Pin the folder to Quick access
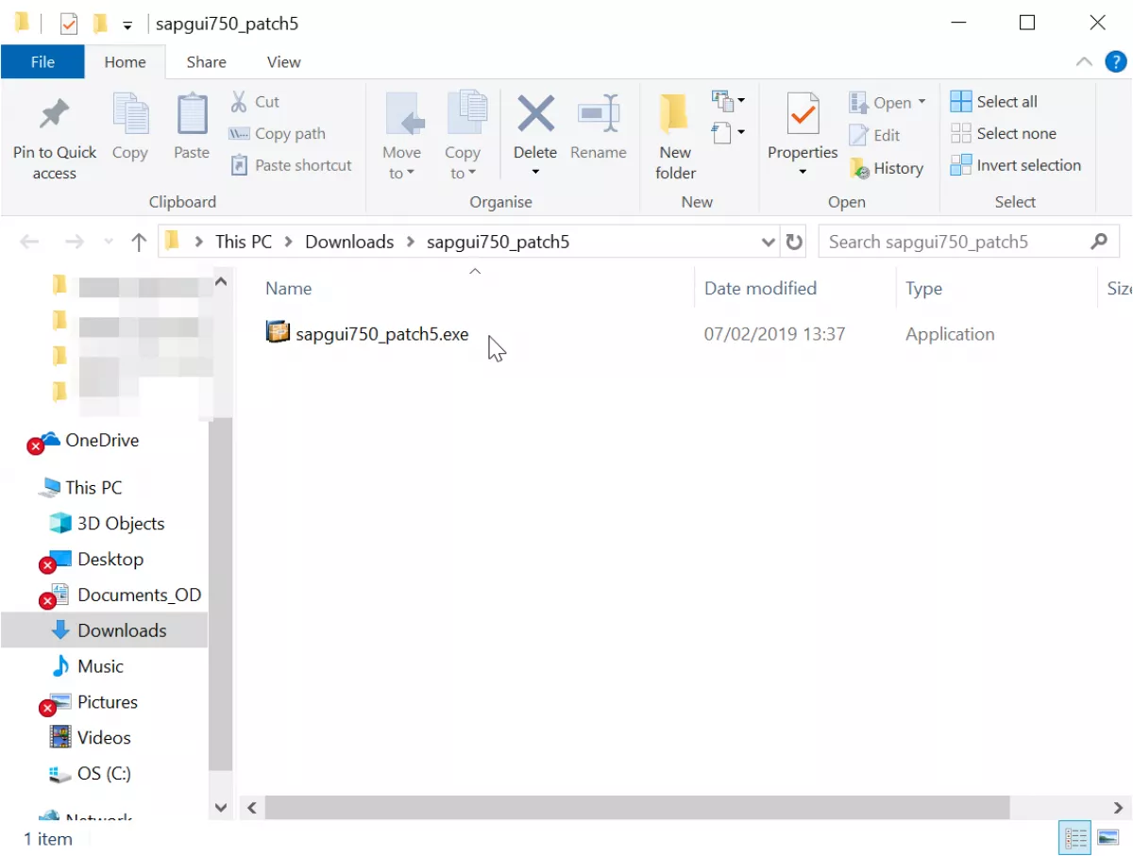 click(x=55, y=138)
